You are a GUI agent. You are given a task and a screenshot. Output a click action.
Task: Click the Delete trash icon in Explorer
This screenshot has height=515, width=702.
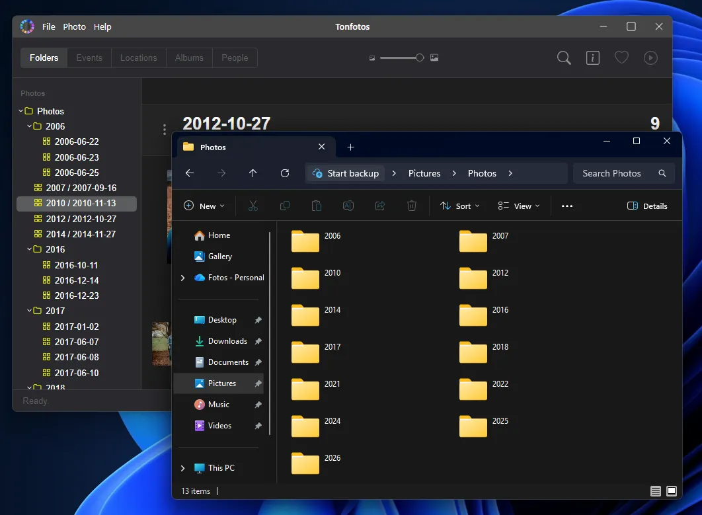pos(412,206)
